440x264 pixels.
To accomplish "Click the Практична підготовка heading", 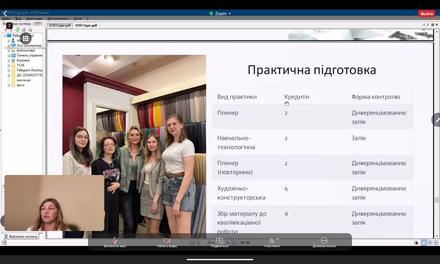I will [312, 70].
